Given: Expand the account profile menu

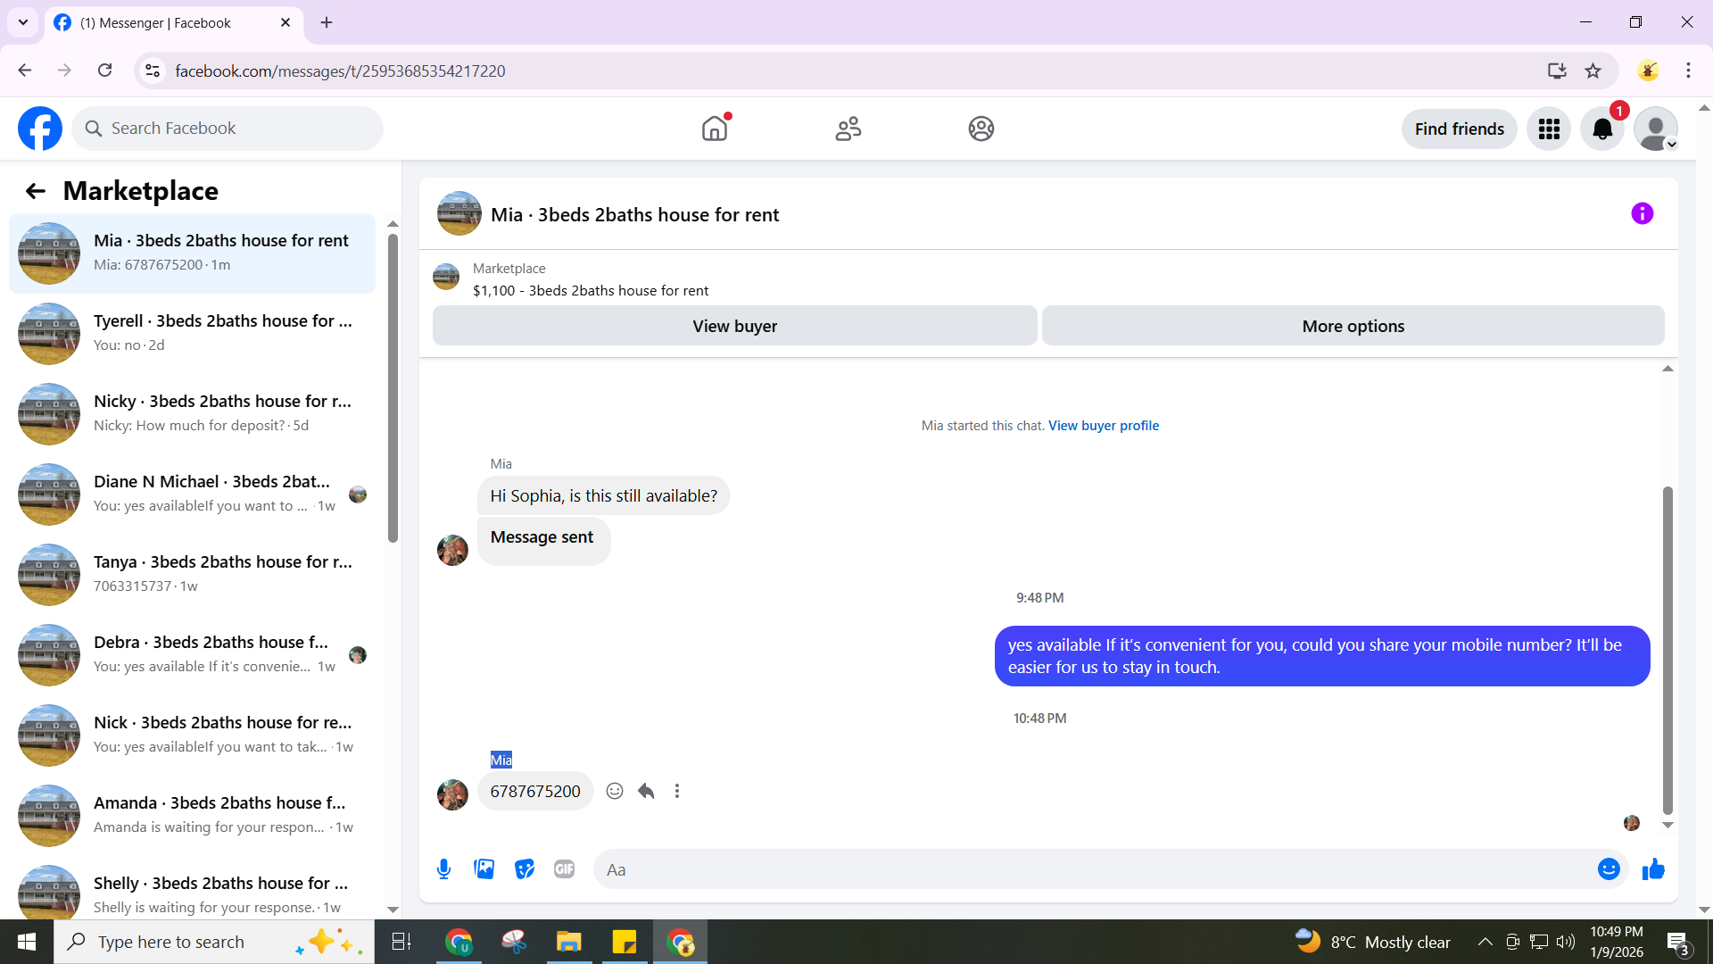Looking at the screenshot, I should click(1656, 129).
